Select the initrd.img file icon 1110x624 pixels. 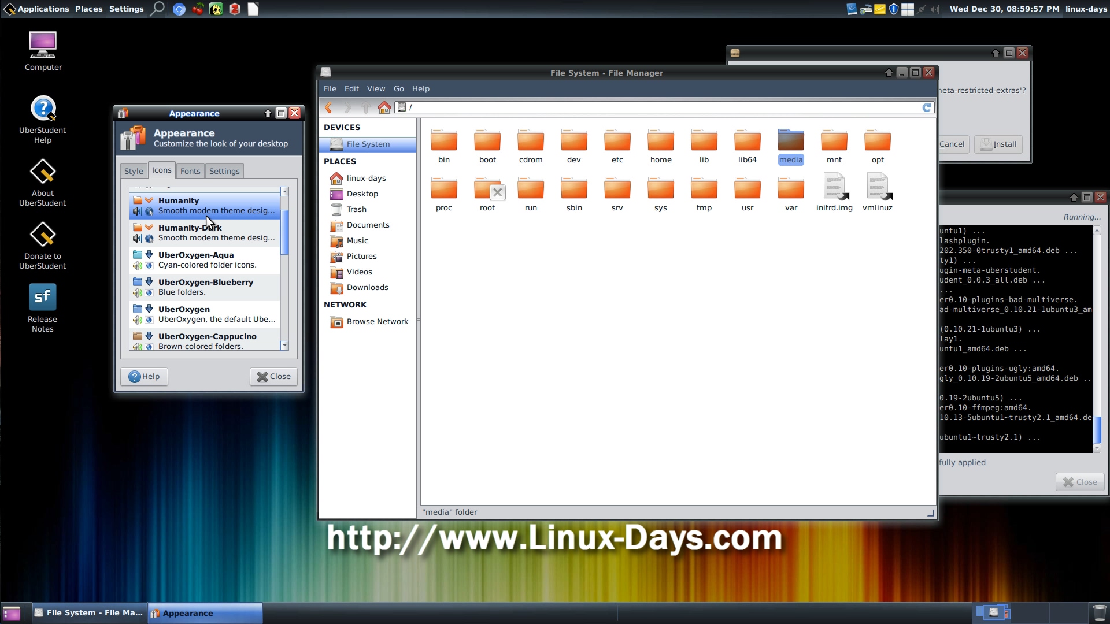pos(834,193)
